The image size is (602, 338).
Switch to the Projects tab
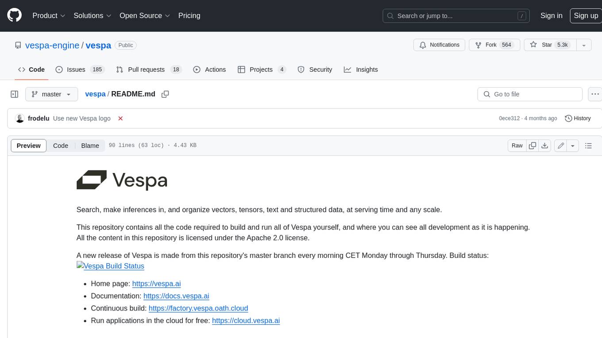coord(262,69)
